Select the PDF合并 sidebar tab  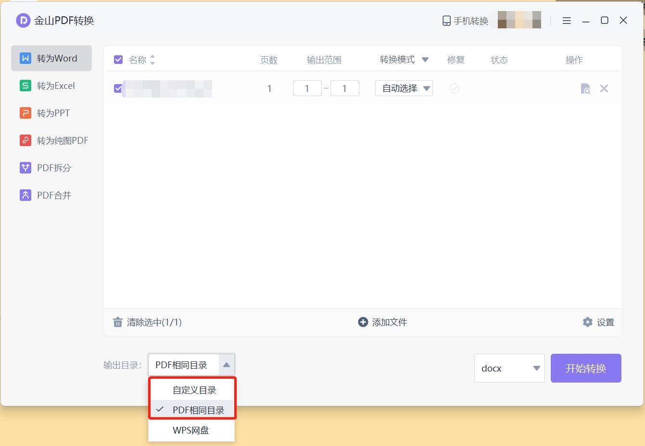click(x=51, y=195)
